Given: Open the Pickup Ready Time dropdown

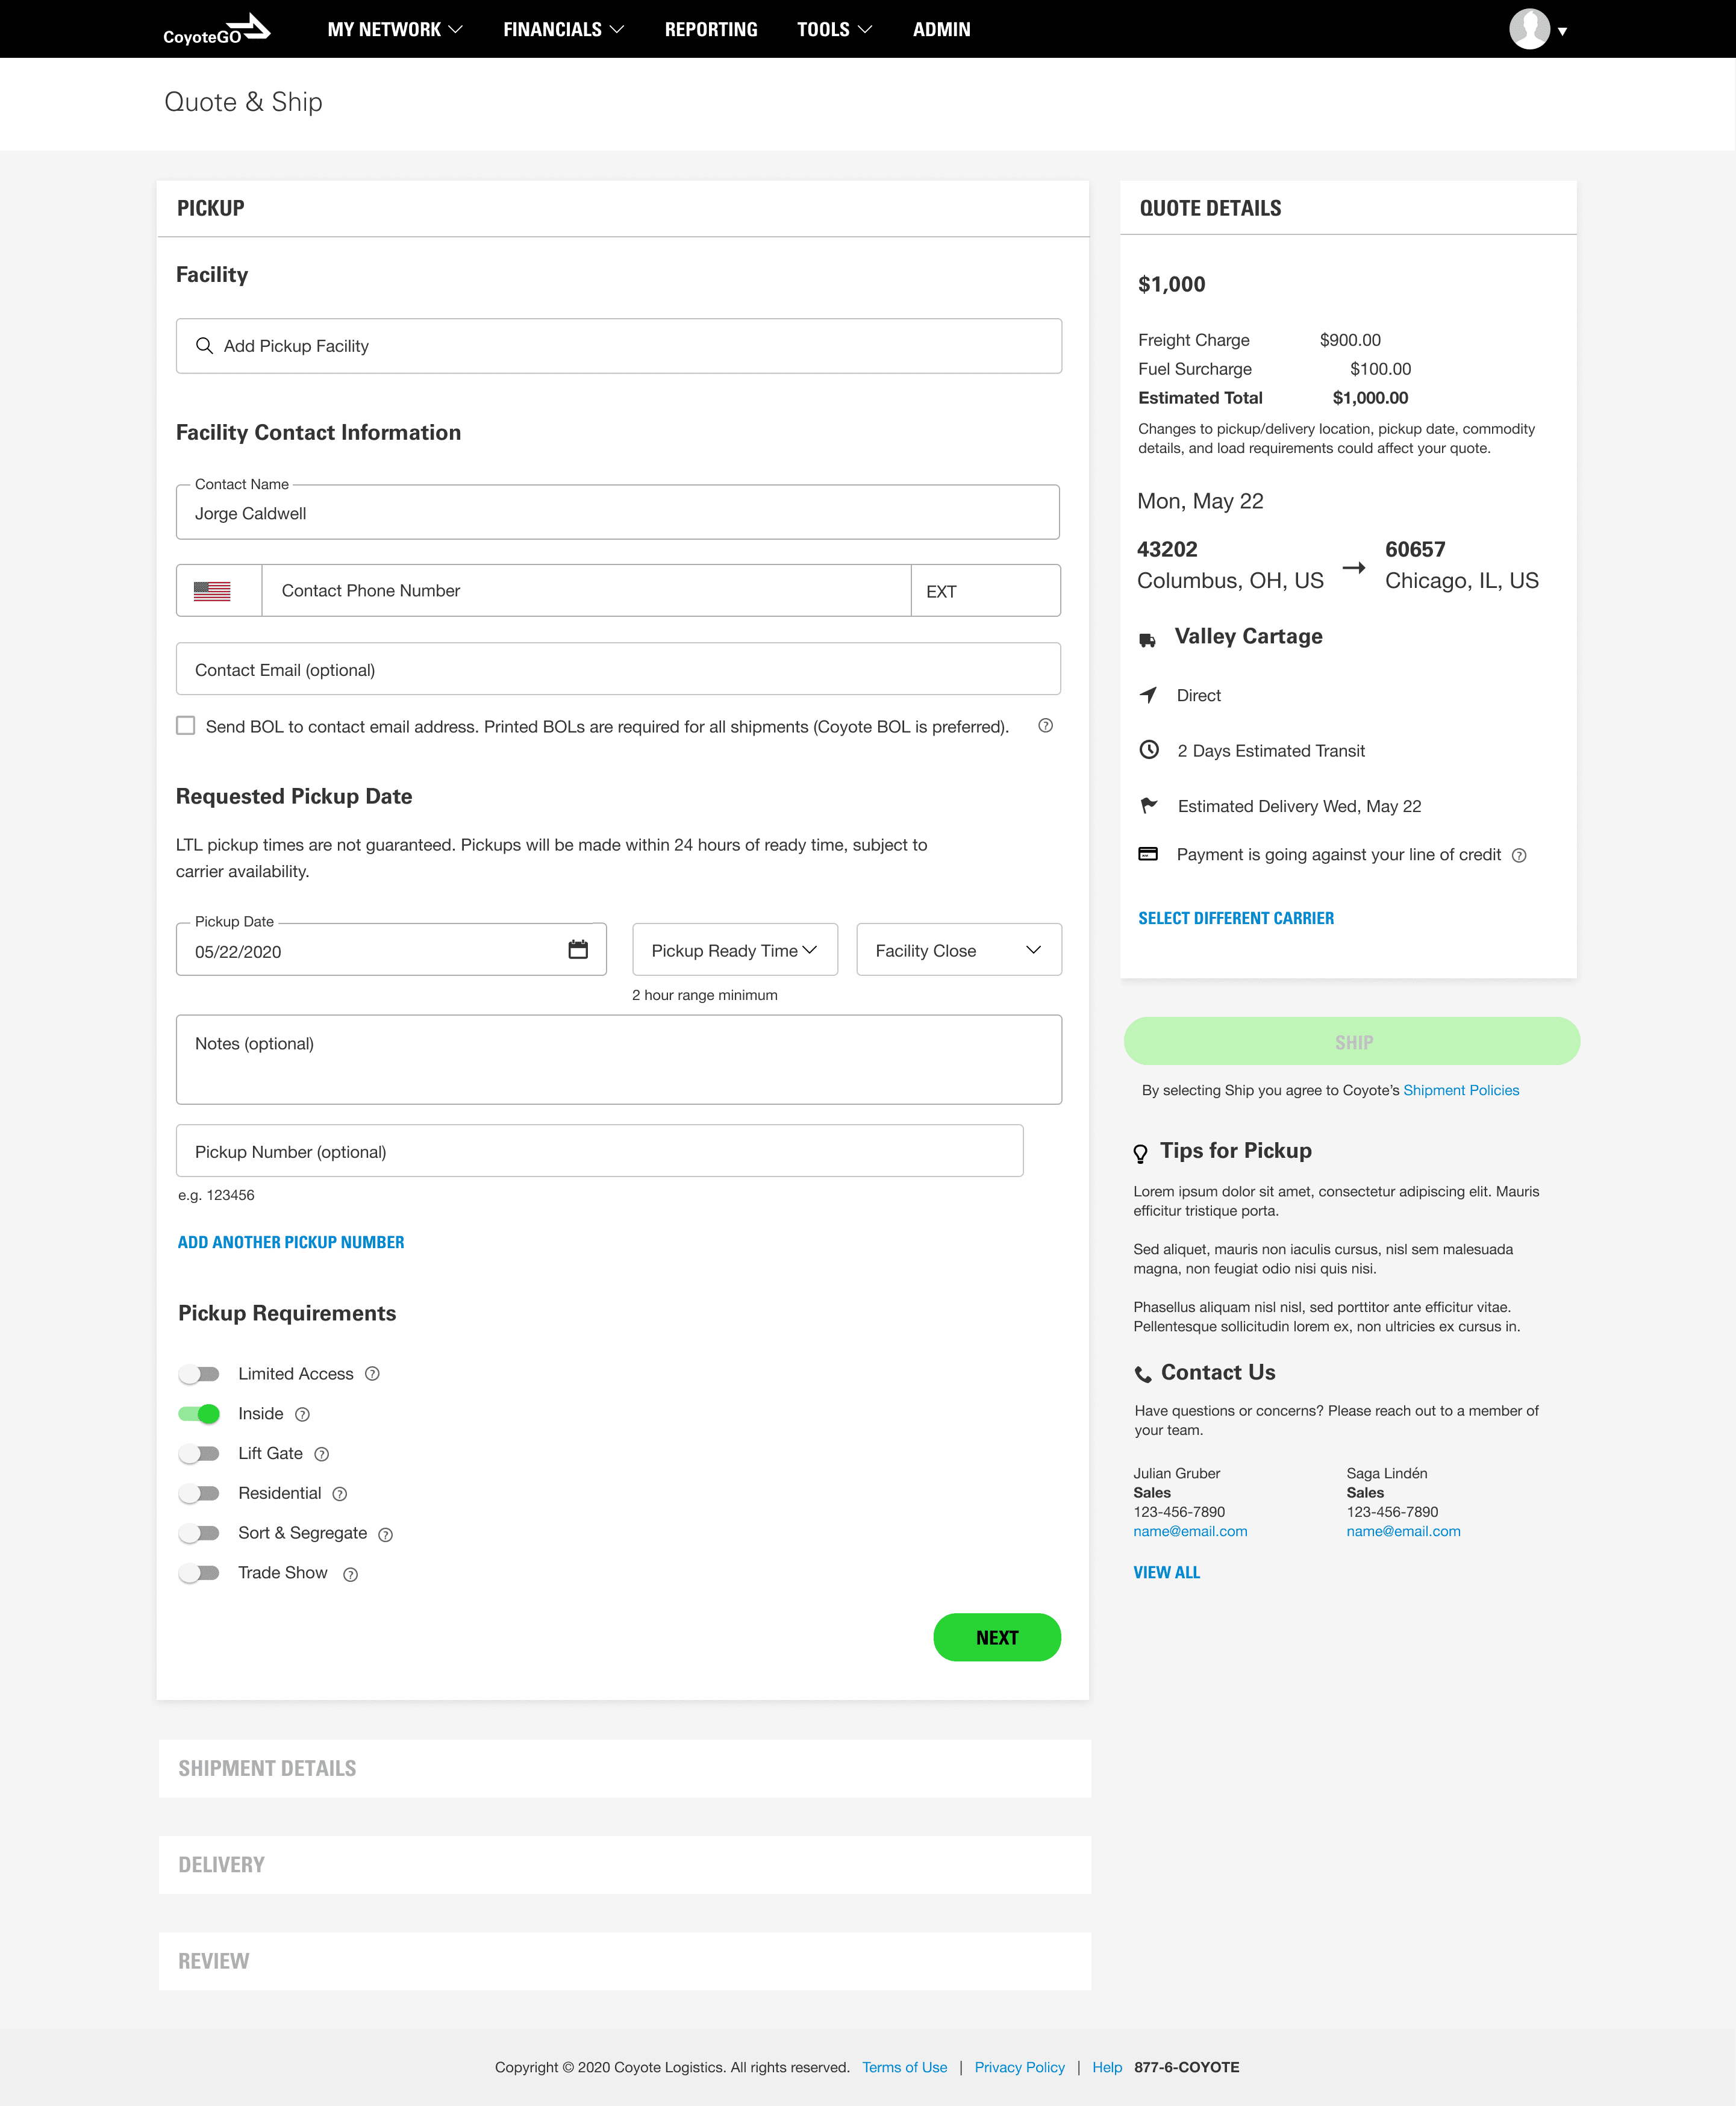Looking at the screenshot, I should [734, 950].
